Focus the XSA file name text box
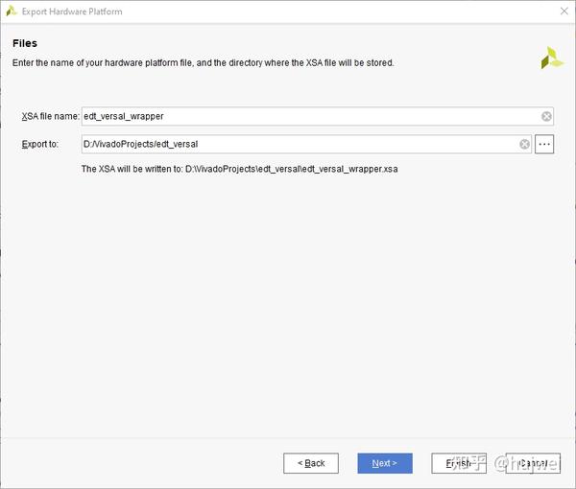Viewport: 576px width, 489px height. point(307,116)
